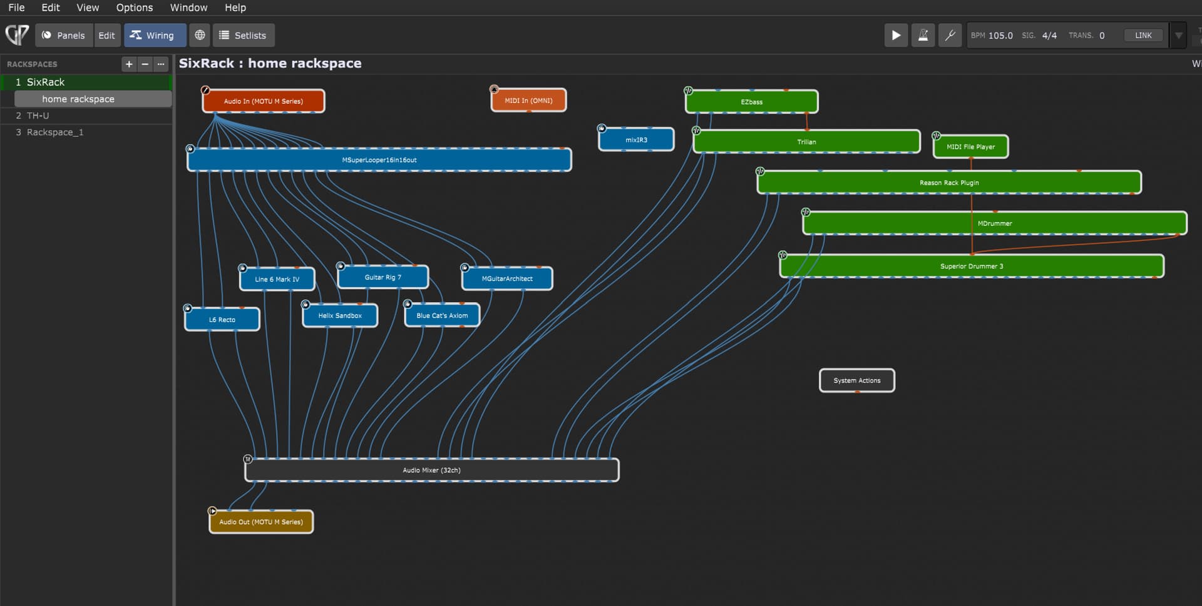1202x606 pixels.
Task: Select the Audio Out (MOTU M Series) block
Action: coord(261,522)
